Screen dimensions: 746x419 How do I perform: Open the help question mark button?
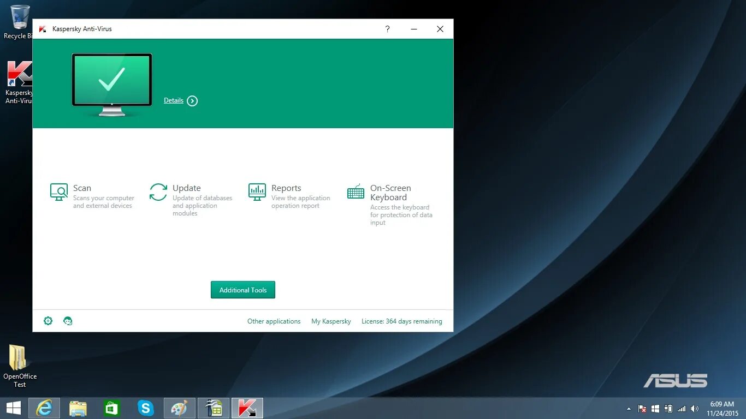pyautogui.click(x=387, y=29)
